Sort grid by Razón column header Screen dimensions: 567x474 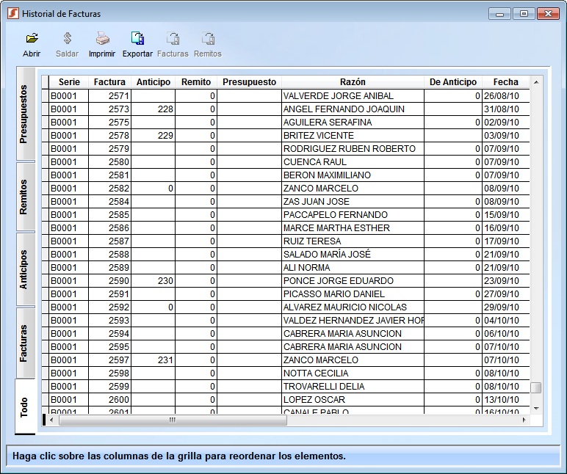coord(353,82)
